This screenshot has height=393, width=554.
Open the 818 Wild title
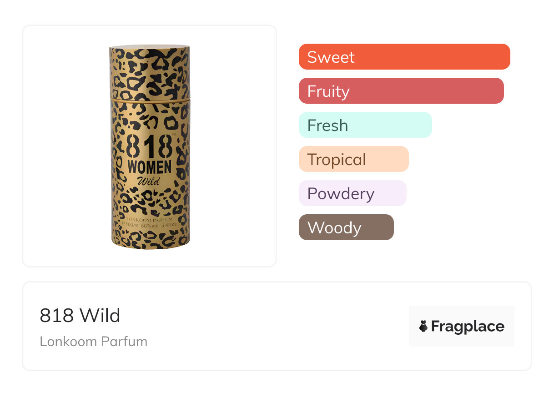80,315
